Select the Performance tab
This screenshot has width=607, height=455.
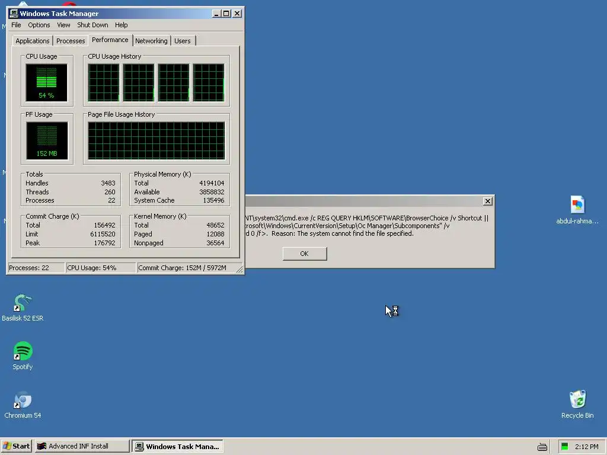pos(110,40)
